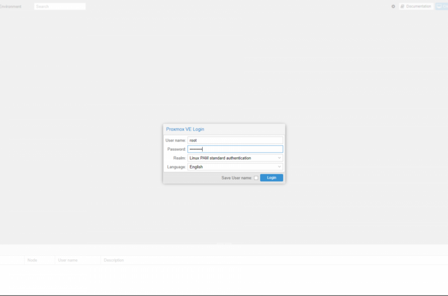The height and width of the screenshot is (296, 448).
Task: Click the Node column header
Action: (40, 260)
